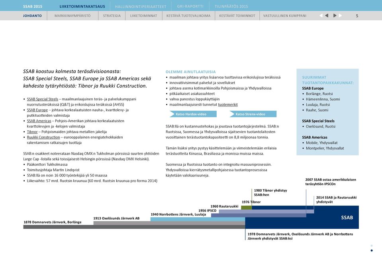Click the Toimitusjohtaja Martin Lindqvist bullet
The width and height of the screenshot is (382, 253).
[53, 170]
